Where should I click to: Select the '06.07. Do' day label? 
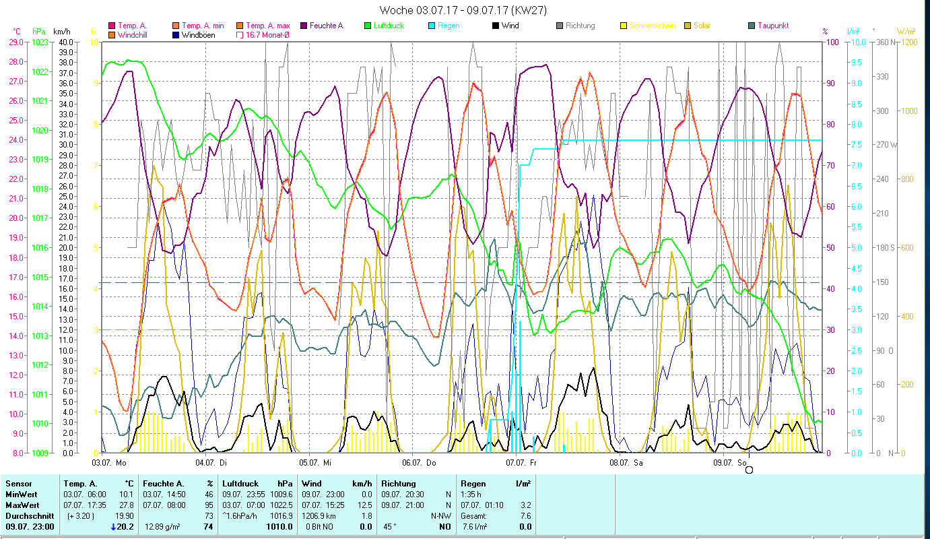(419, 462)
